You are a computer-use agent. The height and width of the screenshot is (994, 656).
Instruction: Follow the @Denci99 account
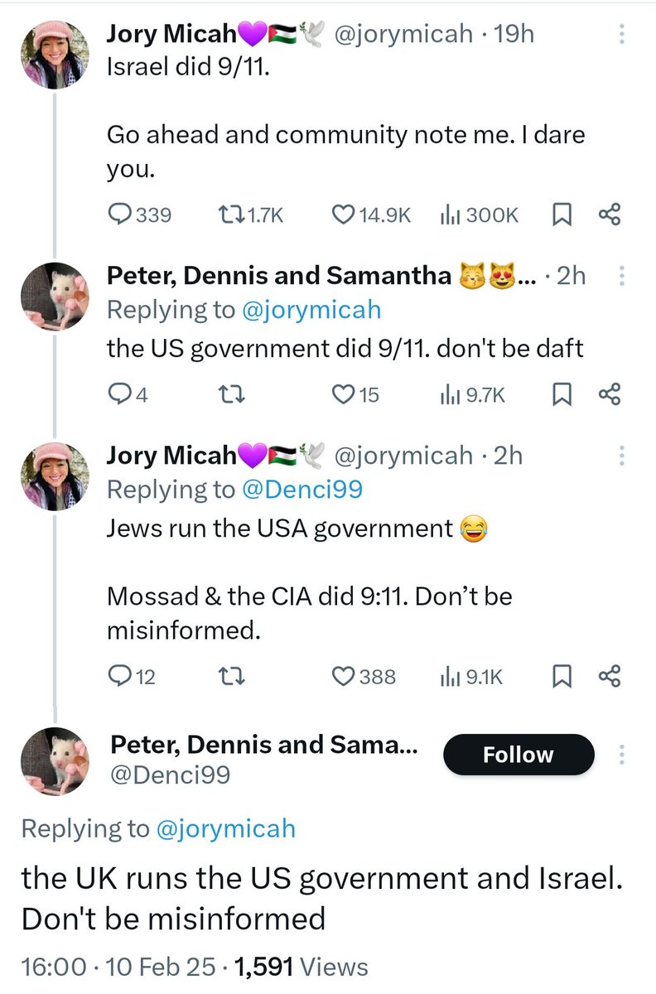(519, 755)
